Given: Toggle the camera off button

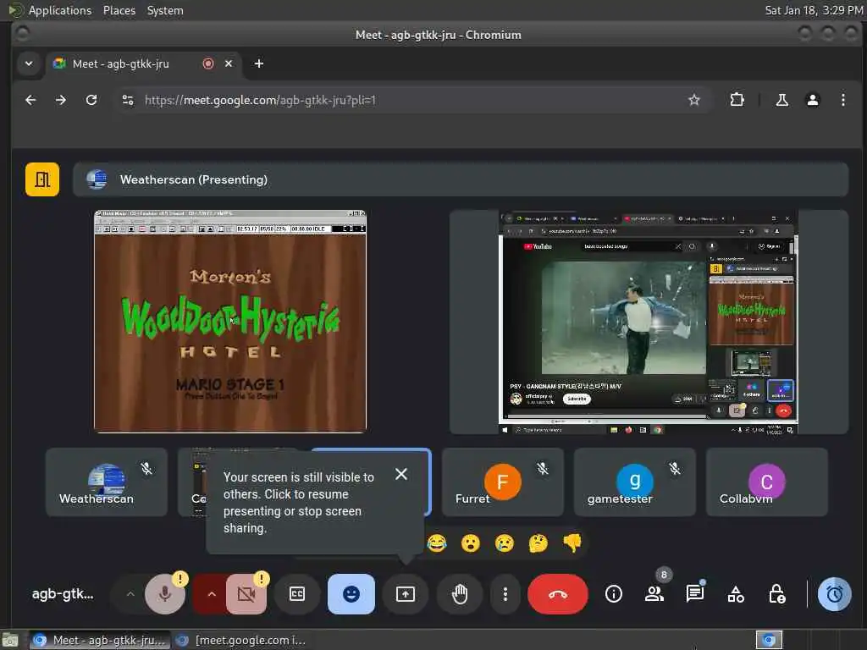Looking at the screenshot, I should pos(246,594).
